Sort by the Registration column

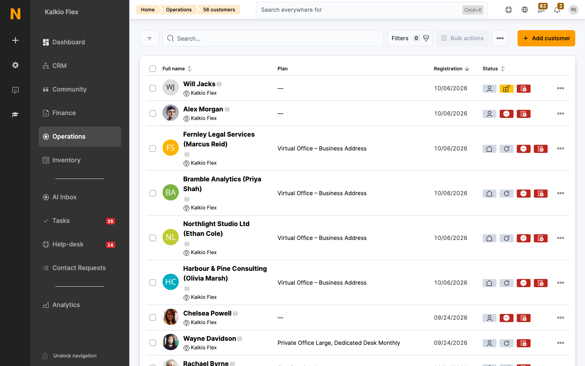pos(451,69)
